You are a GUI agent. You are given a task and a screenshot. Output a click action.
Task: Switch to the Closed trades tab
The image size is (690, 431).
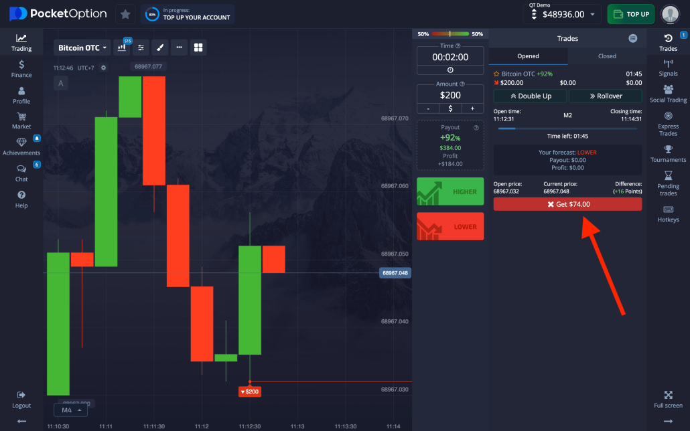point(606,56)
